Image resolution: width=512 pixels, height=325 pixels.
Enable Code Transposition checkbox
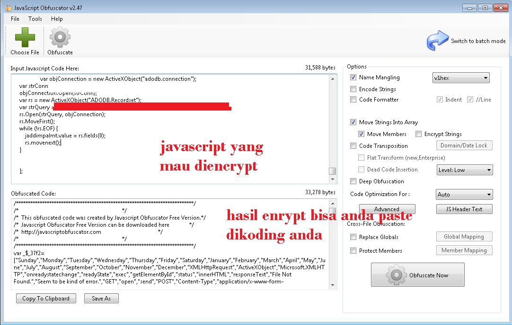(x=353, y=145)
